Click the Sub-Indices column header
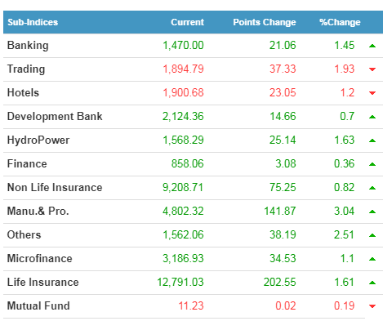The image size is (383, 321). 33,22
